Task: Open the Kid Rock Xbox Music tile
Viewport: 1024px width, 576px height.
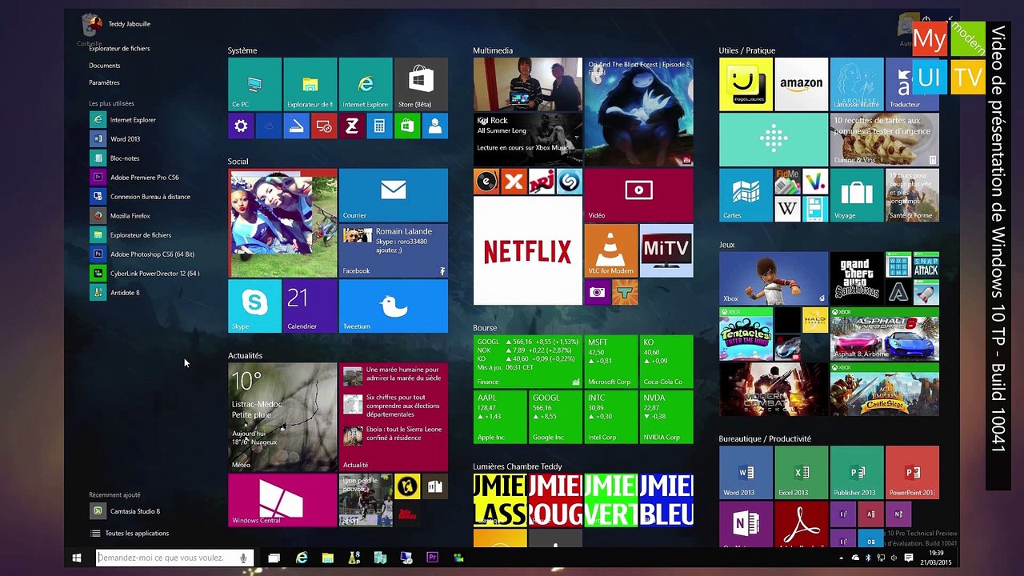Action: (x=528, y=139)
